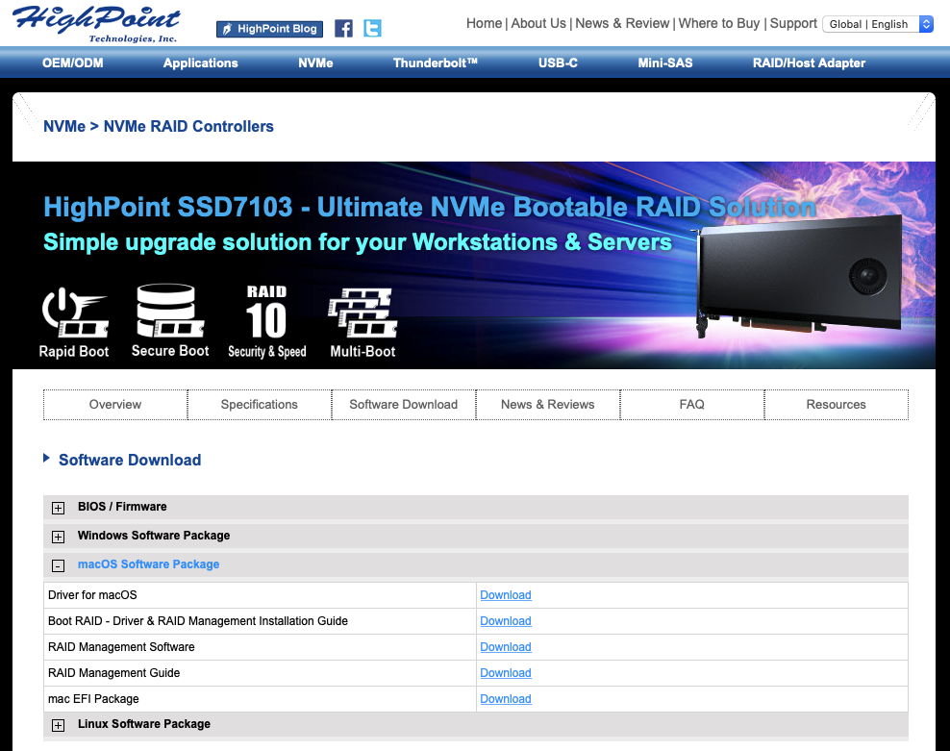Expand the BIOS / Firmware section
This screenshot has height=751, width=950.
58,508
